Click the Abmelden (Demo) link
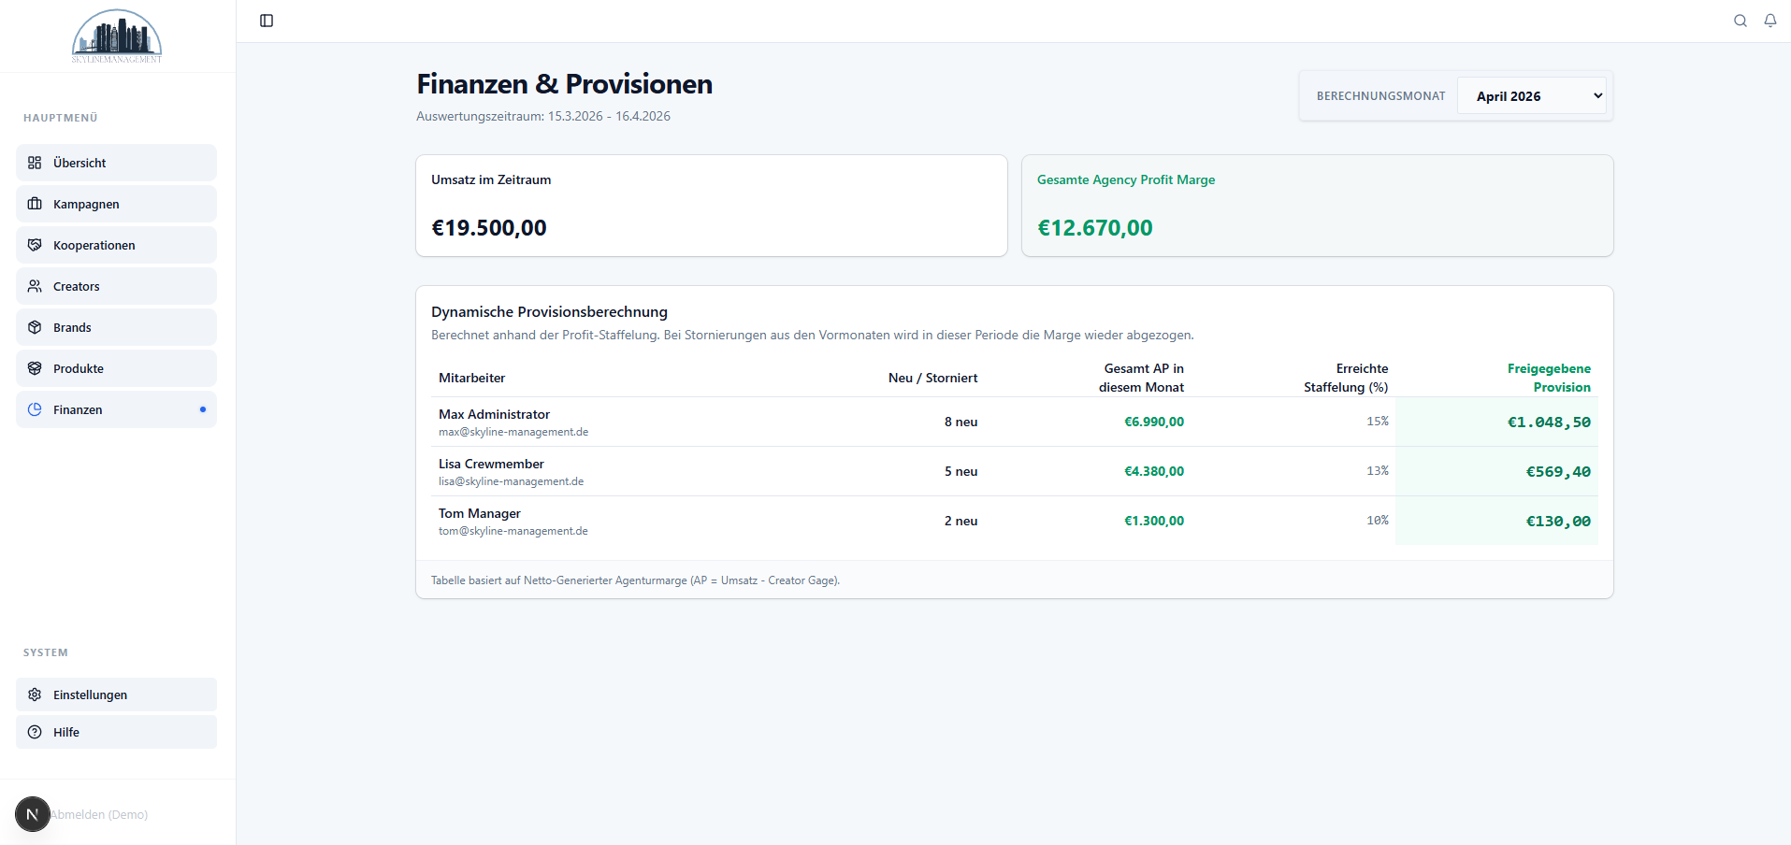The image size is (1791, 845). click(98, 814)
